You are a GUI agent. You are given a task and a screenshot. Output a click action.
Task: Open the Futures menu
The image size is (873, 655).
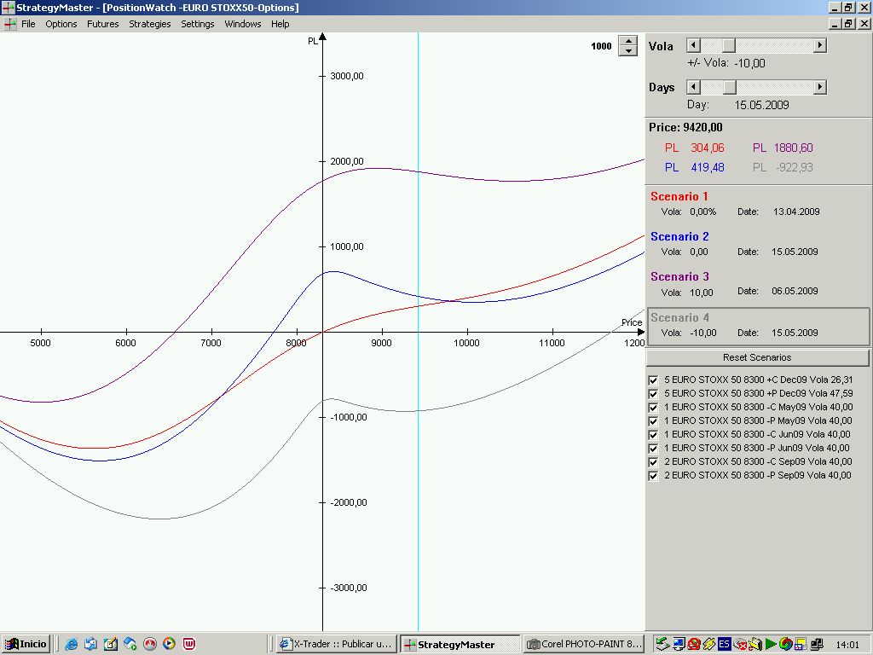pyautogui.click(x=102, y=24)
